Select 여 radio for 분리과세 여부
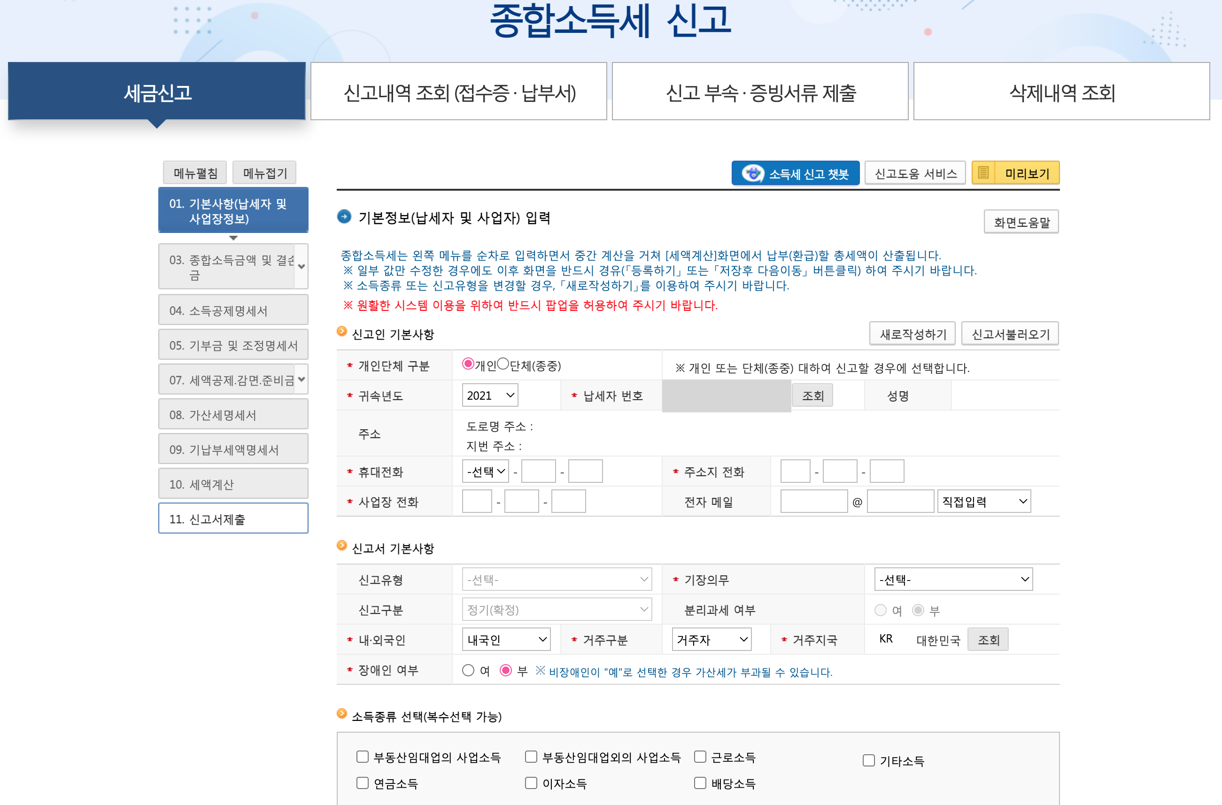The width and height of the screenshot is (1222, 805). 880,610
